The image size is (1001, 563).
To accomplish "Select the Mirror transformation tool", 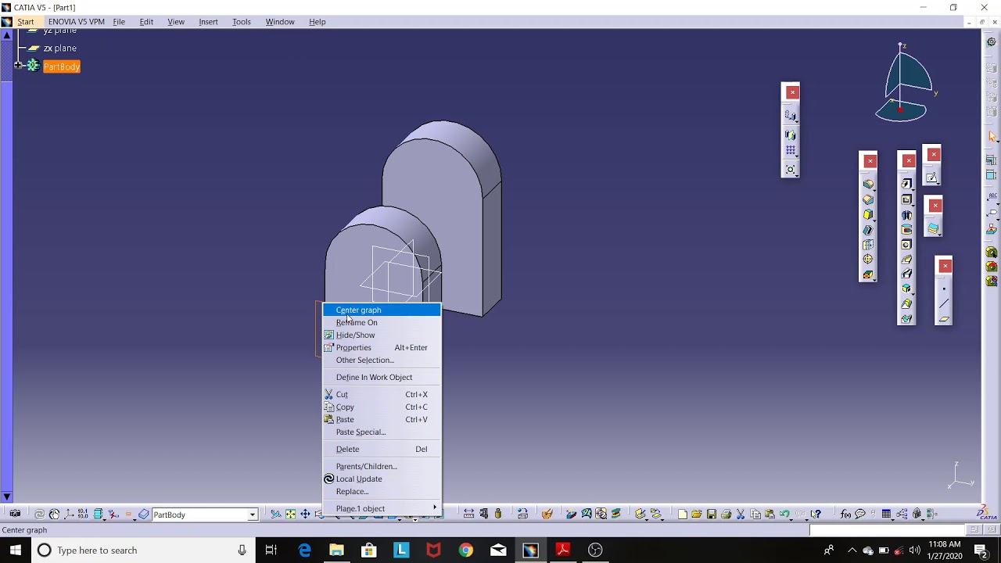I will coord(790,134).
